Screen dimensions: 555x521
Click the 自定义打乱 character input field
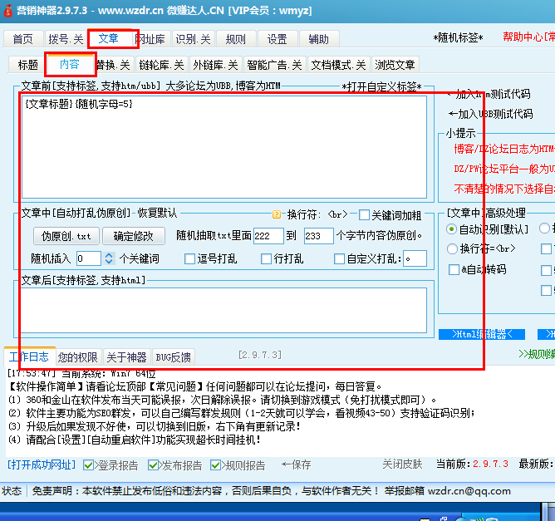click(x=415, y=258)
